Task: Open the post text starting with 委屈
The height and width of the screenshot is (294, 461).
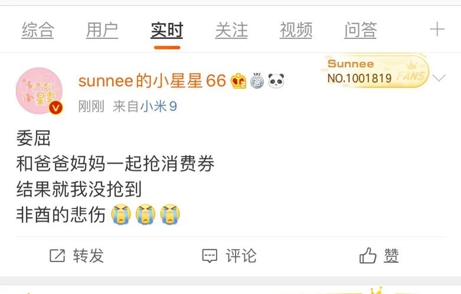Action: 115,176
